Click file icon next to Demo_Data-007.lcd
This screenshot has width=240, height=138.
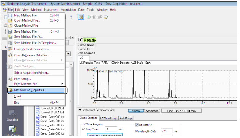(38, 117)
